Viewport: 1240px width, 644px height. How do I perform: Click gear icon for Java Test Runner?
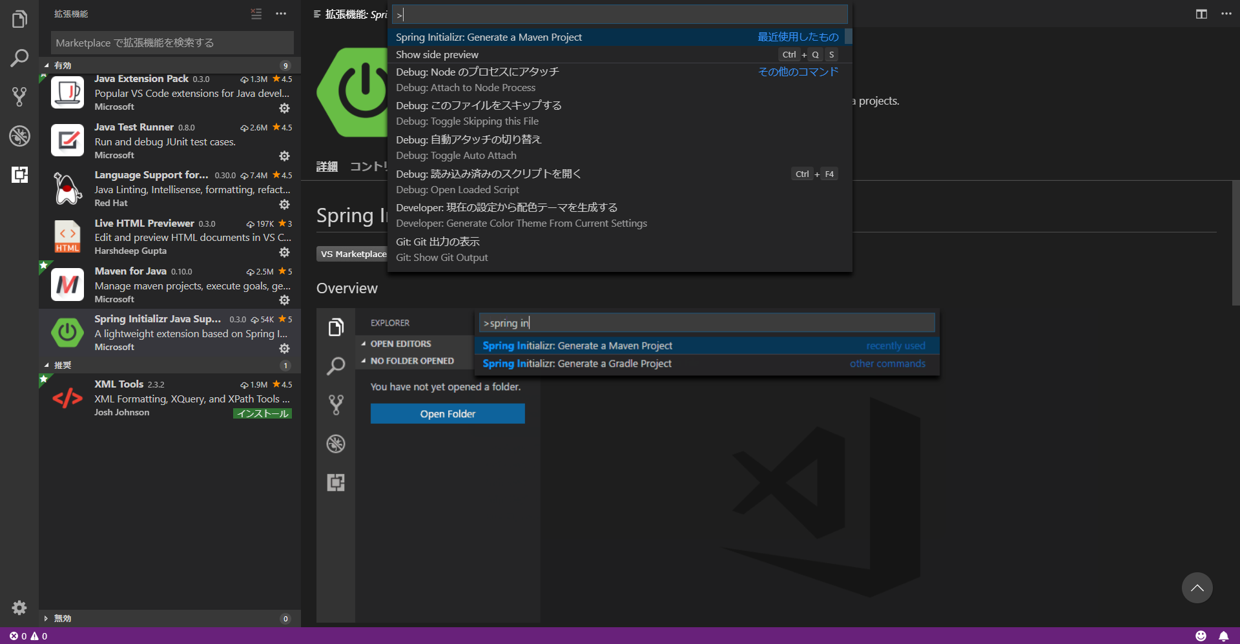click(284, 156)
